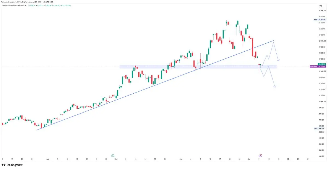Select the blue ascending trendline
The image size is (328, 169).
point(155,85)
